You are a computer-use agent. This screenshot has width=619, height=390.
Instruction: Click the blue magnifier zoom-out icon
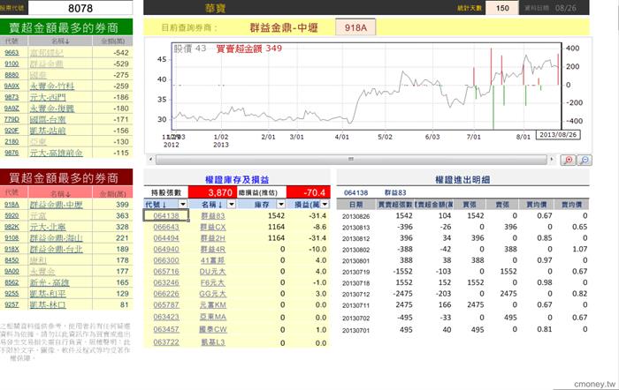585,160
